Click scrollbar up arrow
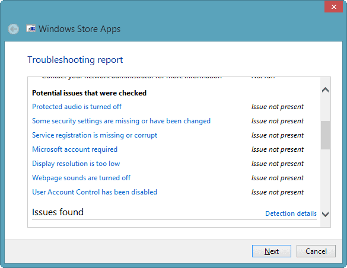Screen dimensions: 347x268 [x=325, y=90]
